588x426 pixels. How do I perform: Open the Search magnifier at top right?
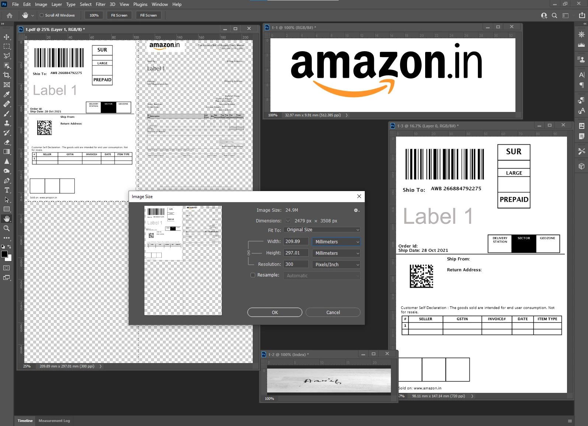click(554, 15)
